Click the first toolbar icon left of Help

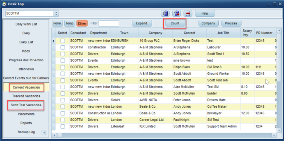point(165,13)
